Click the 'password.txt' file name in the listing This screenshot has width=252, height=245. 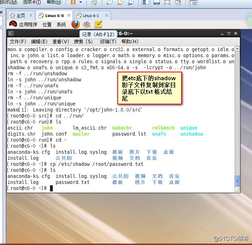tap(73, 182)
